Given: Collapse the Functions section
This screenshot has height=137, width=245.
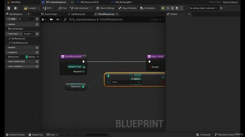Looking at the screenshot, I should (x=7, y=34).
